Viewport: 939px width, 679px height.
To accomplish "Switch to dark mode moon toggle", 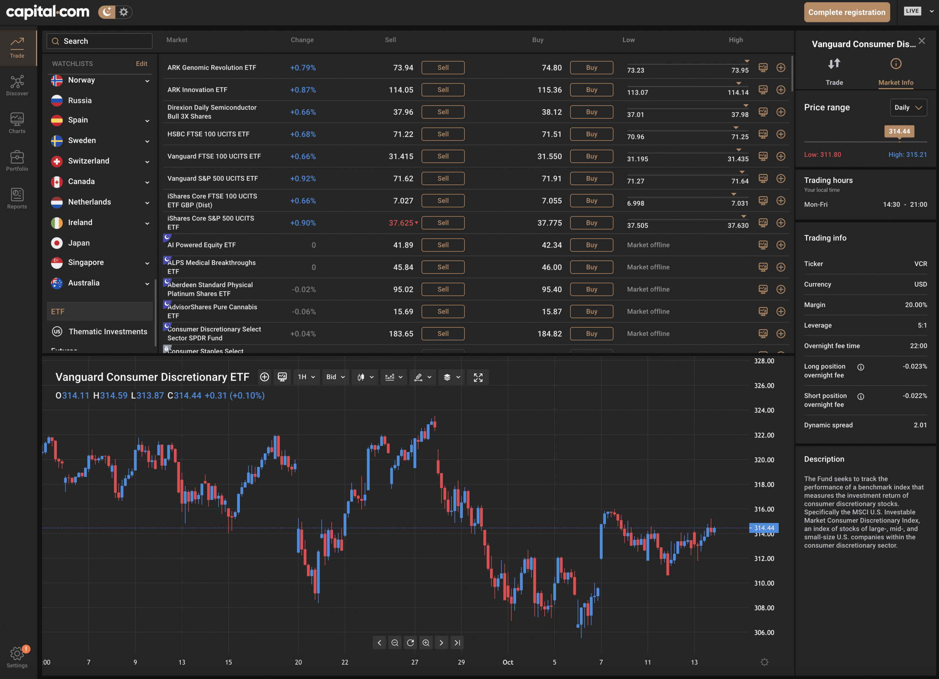I will (107, 12).
